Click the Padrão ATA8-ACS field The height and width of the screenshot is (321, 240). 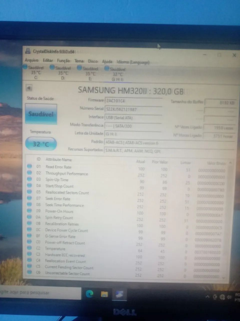169,143
